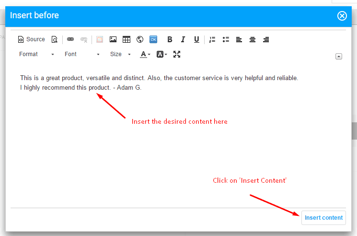This screenshot has height=236, width=357.
Task: Insert a hyperlink with Link icon
Action: pyautogui.click(x=70, y=39)
